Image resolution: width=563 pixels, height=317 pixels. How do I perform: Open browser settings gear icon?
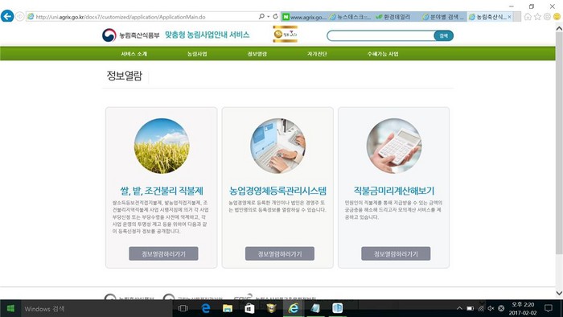point(547,17)
